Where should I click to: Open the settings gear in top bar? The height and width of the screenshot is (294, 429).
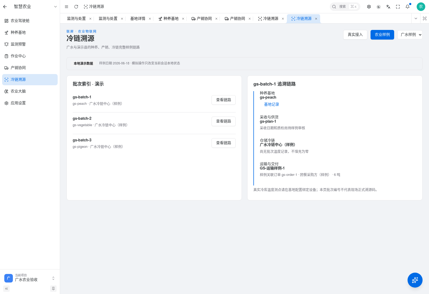tap(369, 7)
